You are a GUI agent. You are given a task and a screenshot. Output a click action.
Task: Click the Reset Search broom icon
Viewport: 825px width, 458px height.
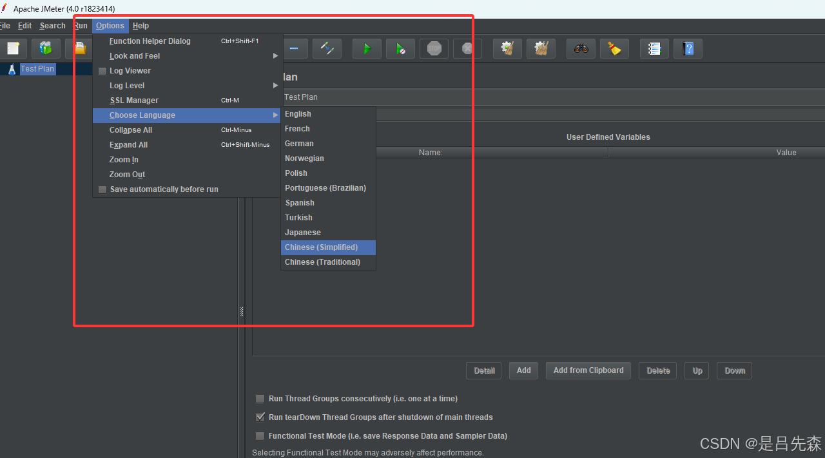(615, 48)
